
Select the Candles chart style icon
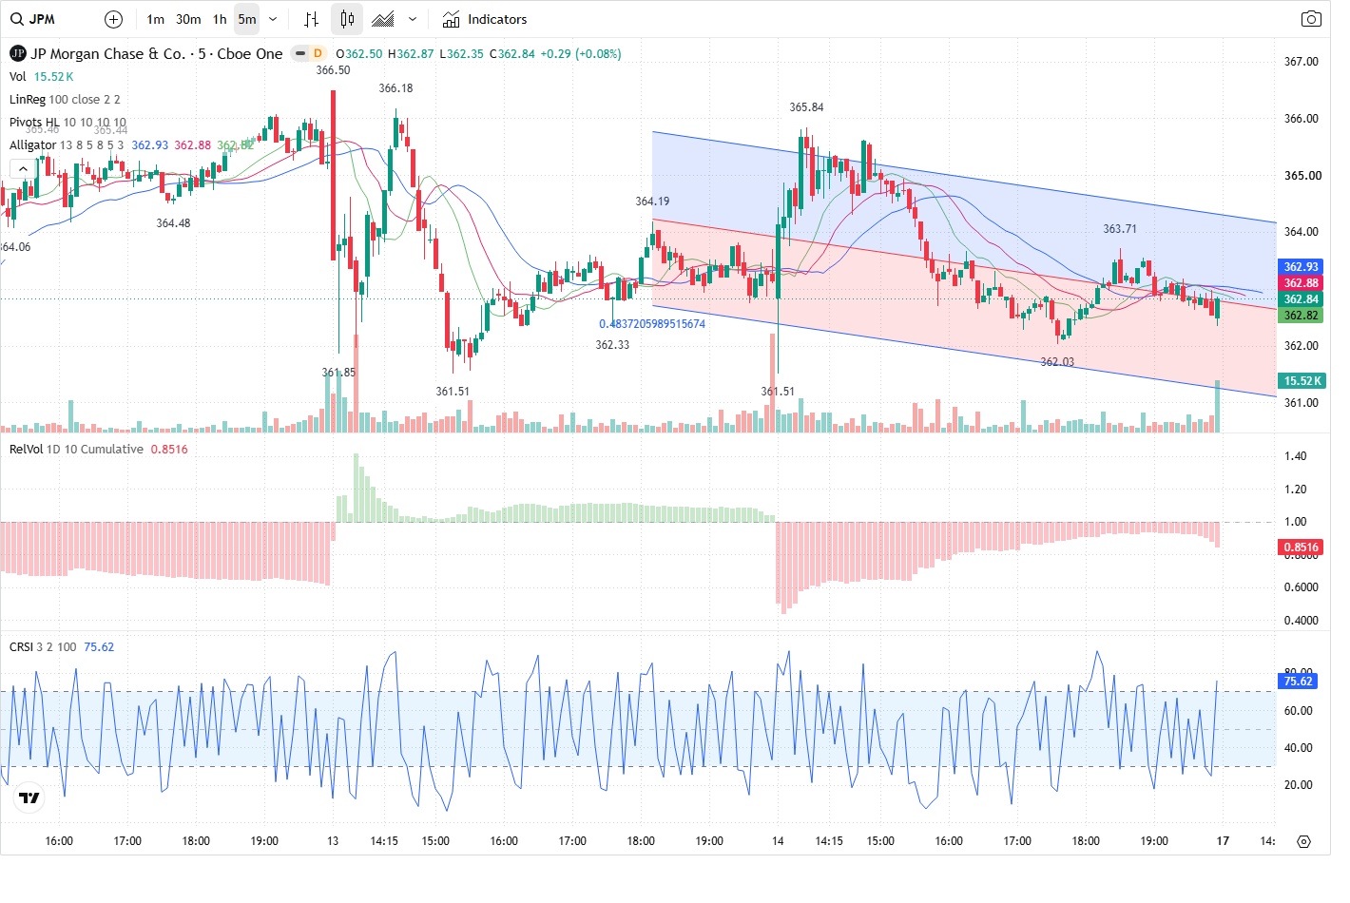(347, 19)
